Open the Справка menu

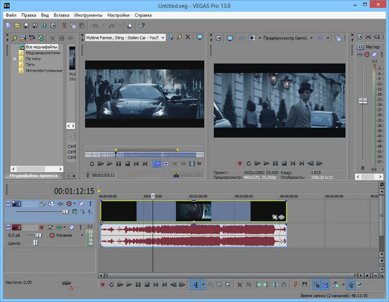click(143, 15)
